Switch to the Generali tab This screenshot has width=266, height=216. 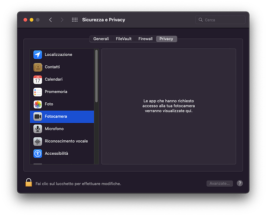coord(101,39)
